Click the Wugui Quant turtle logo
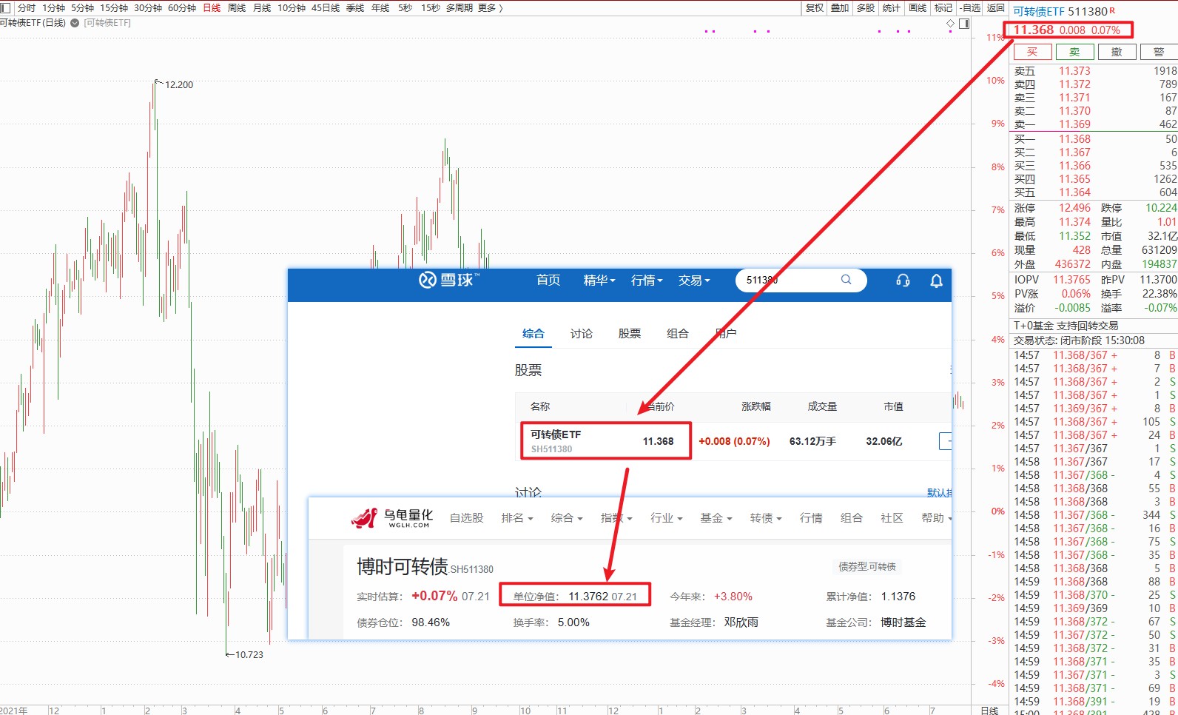Screen dimensions: 1178x715 392,518
